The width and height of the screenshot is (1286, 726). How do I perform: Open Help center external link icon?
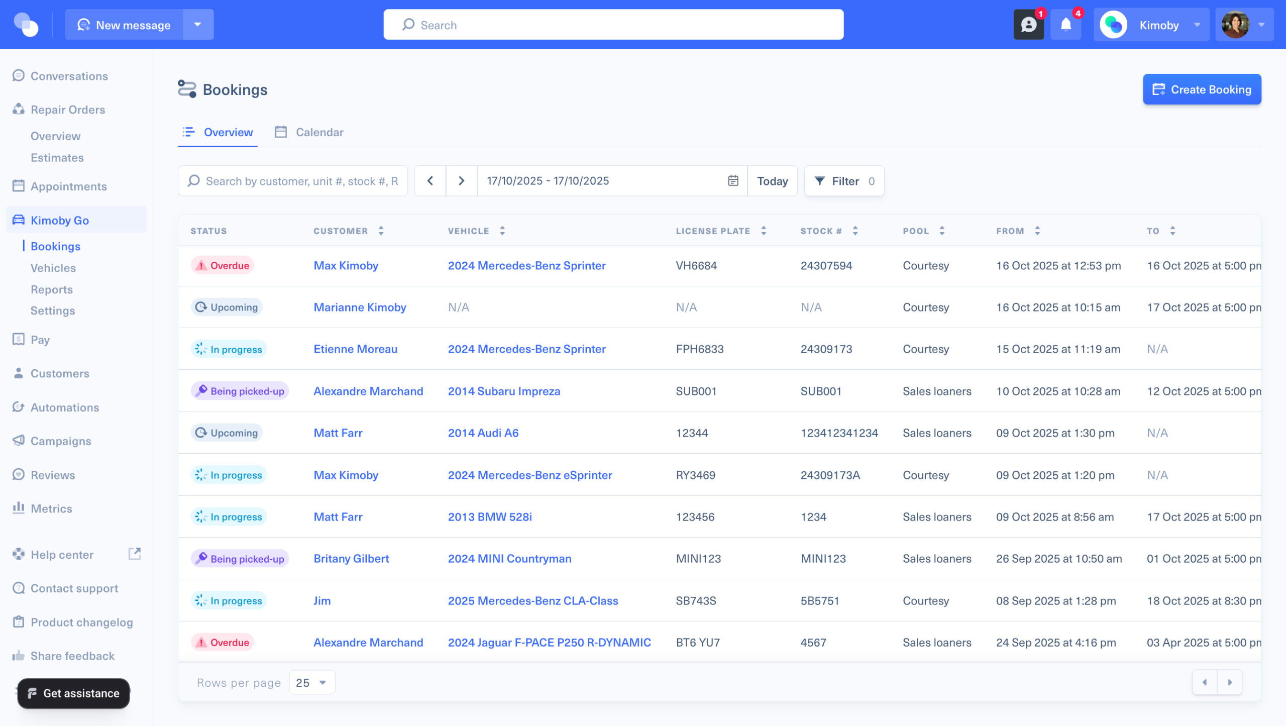click(134, 554)
